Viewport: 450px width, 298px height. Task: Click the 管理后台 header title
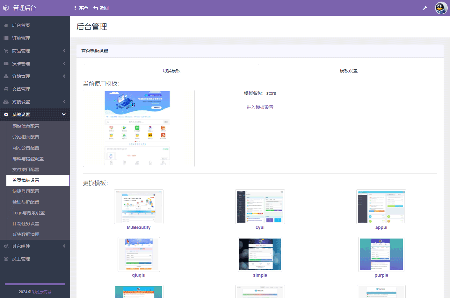[x=25, y=8]
